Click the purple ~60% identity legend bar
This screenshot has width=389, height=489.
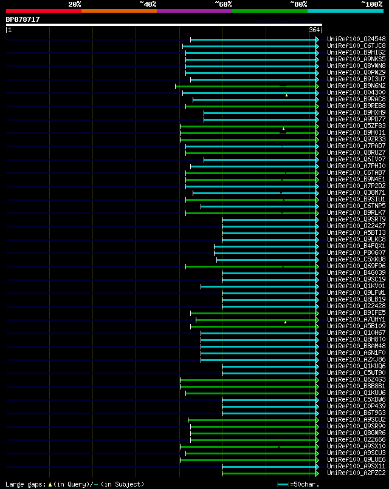pyautogui.click(x=194, y=11)
